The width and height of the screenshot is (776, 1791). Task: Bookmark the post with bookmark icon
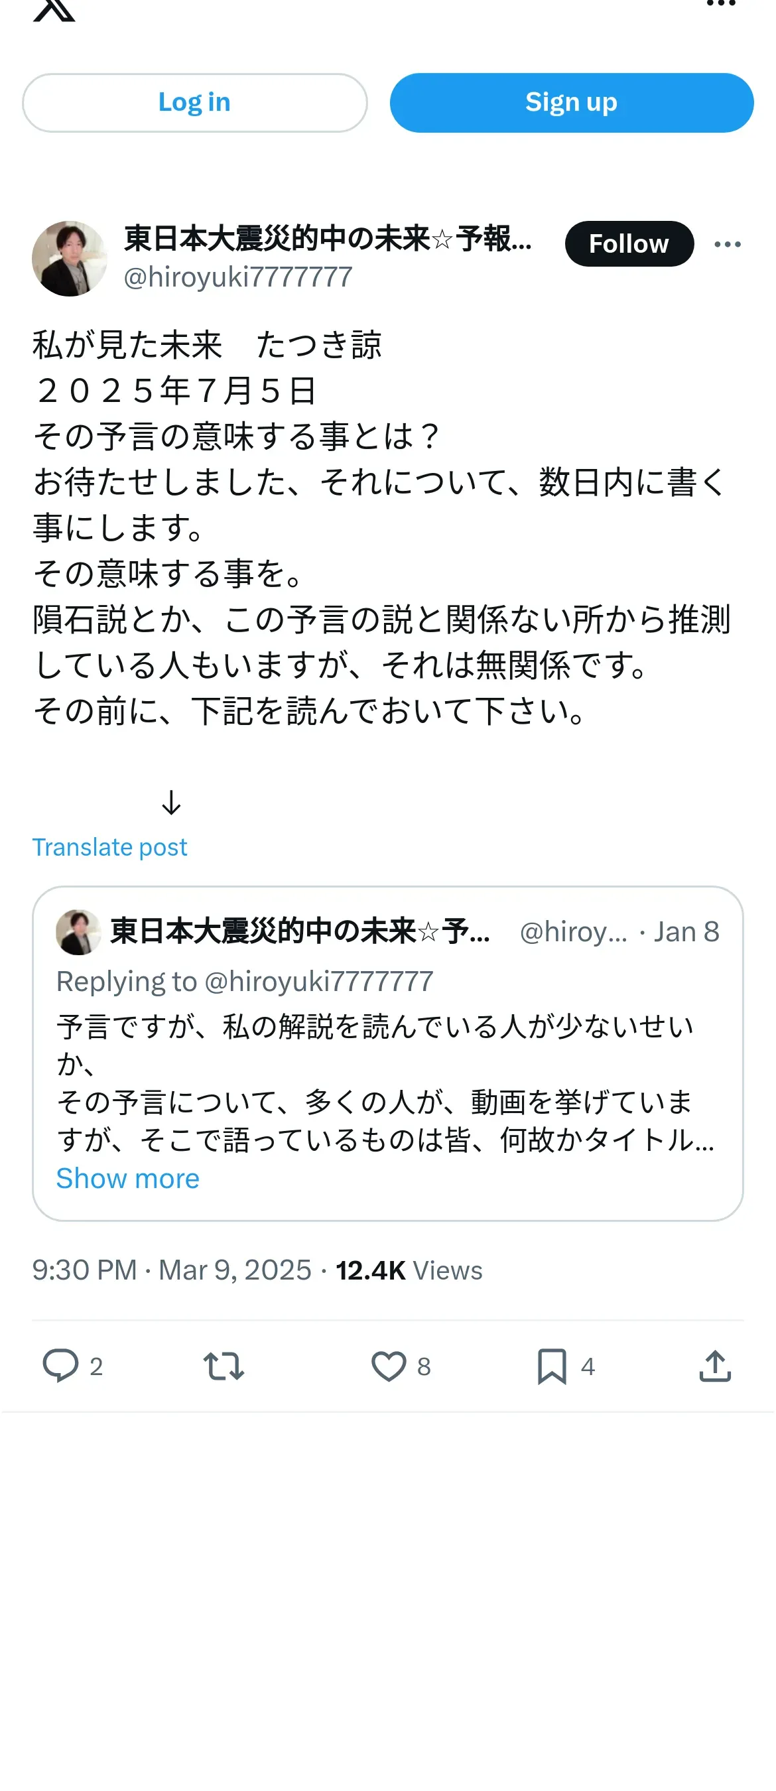(x=551, y=1366)
